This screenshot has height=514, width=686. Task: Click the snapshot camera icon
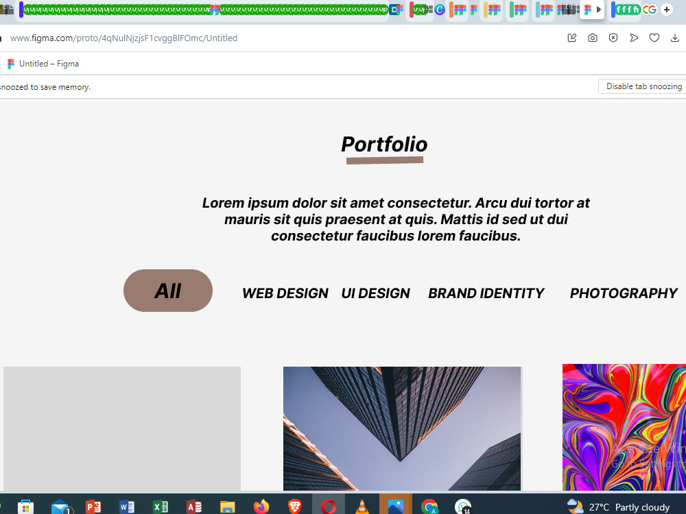pyautogui.click(x=593, y=38)
